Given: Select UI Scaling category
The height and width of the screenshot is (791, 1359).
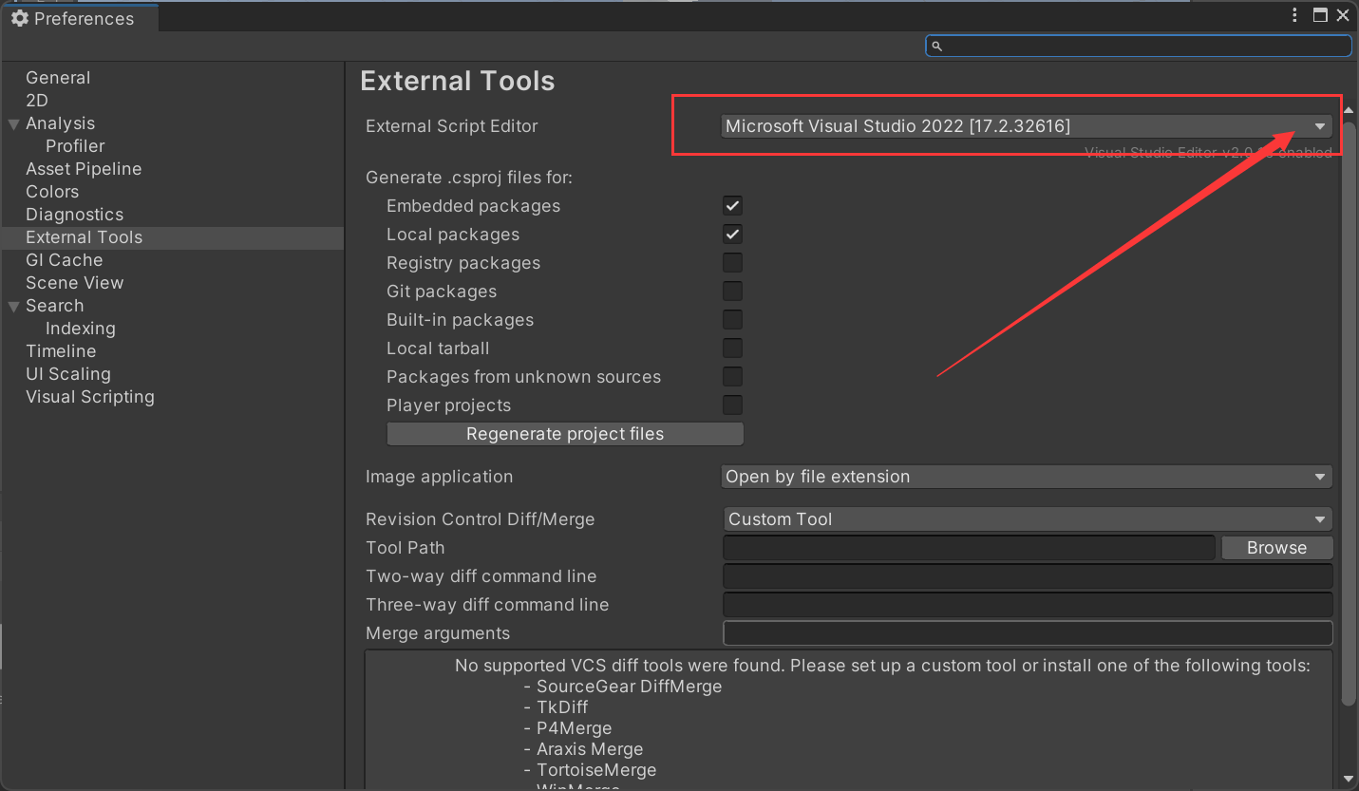Looking at the screenshot, I should [67, 374].
